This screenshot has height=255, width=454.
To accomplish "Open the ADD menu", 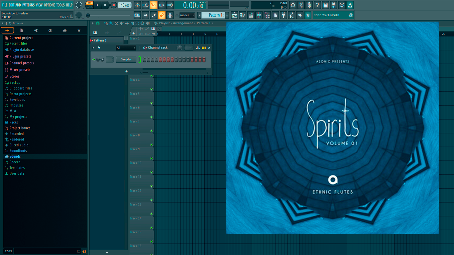I will [18, 5].
